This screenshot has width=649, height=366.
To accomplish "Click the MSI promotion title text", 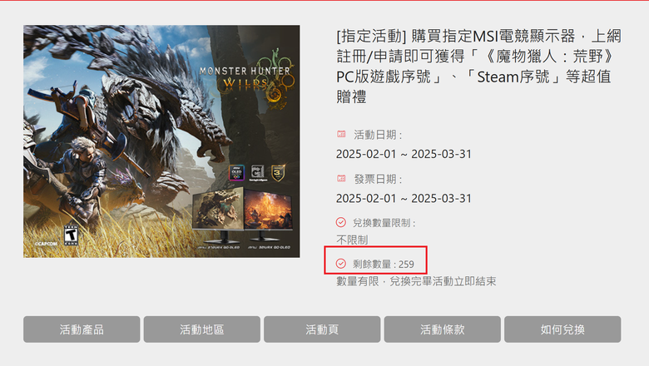I will 479,67.
